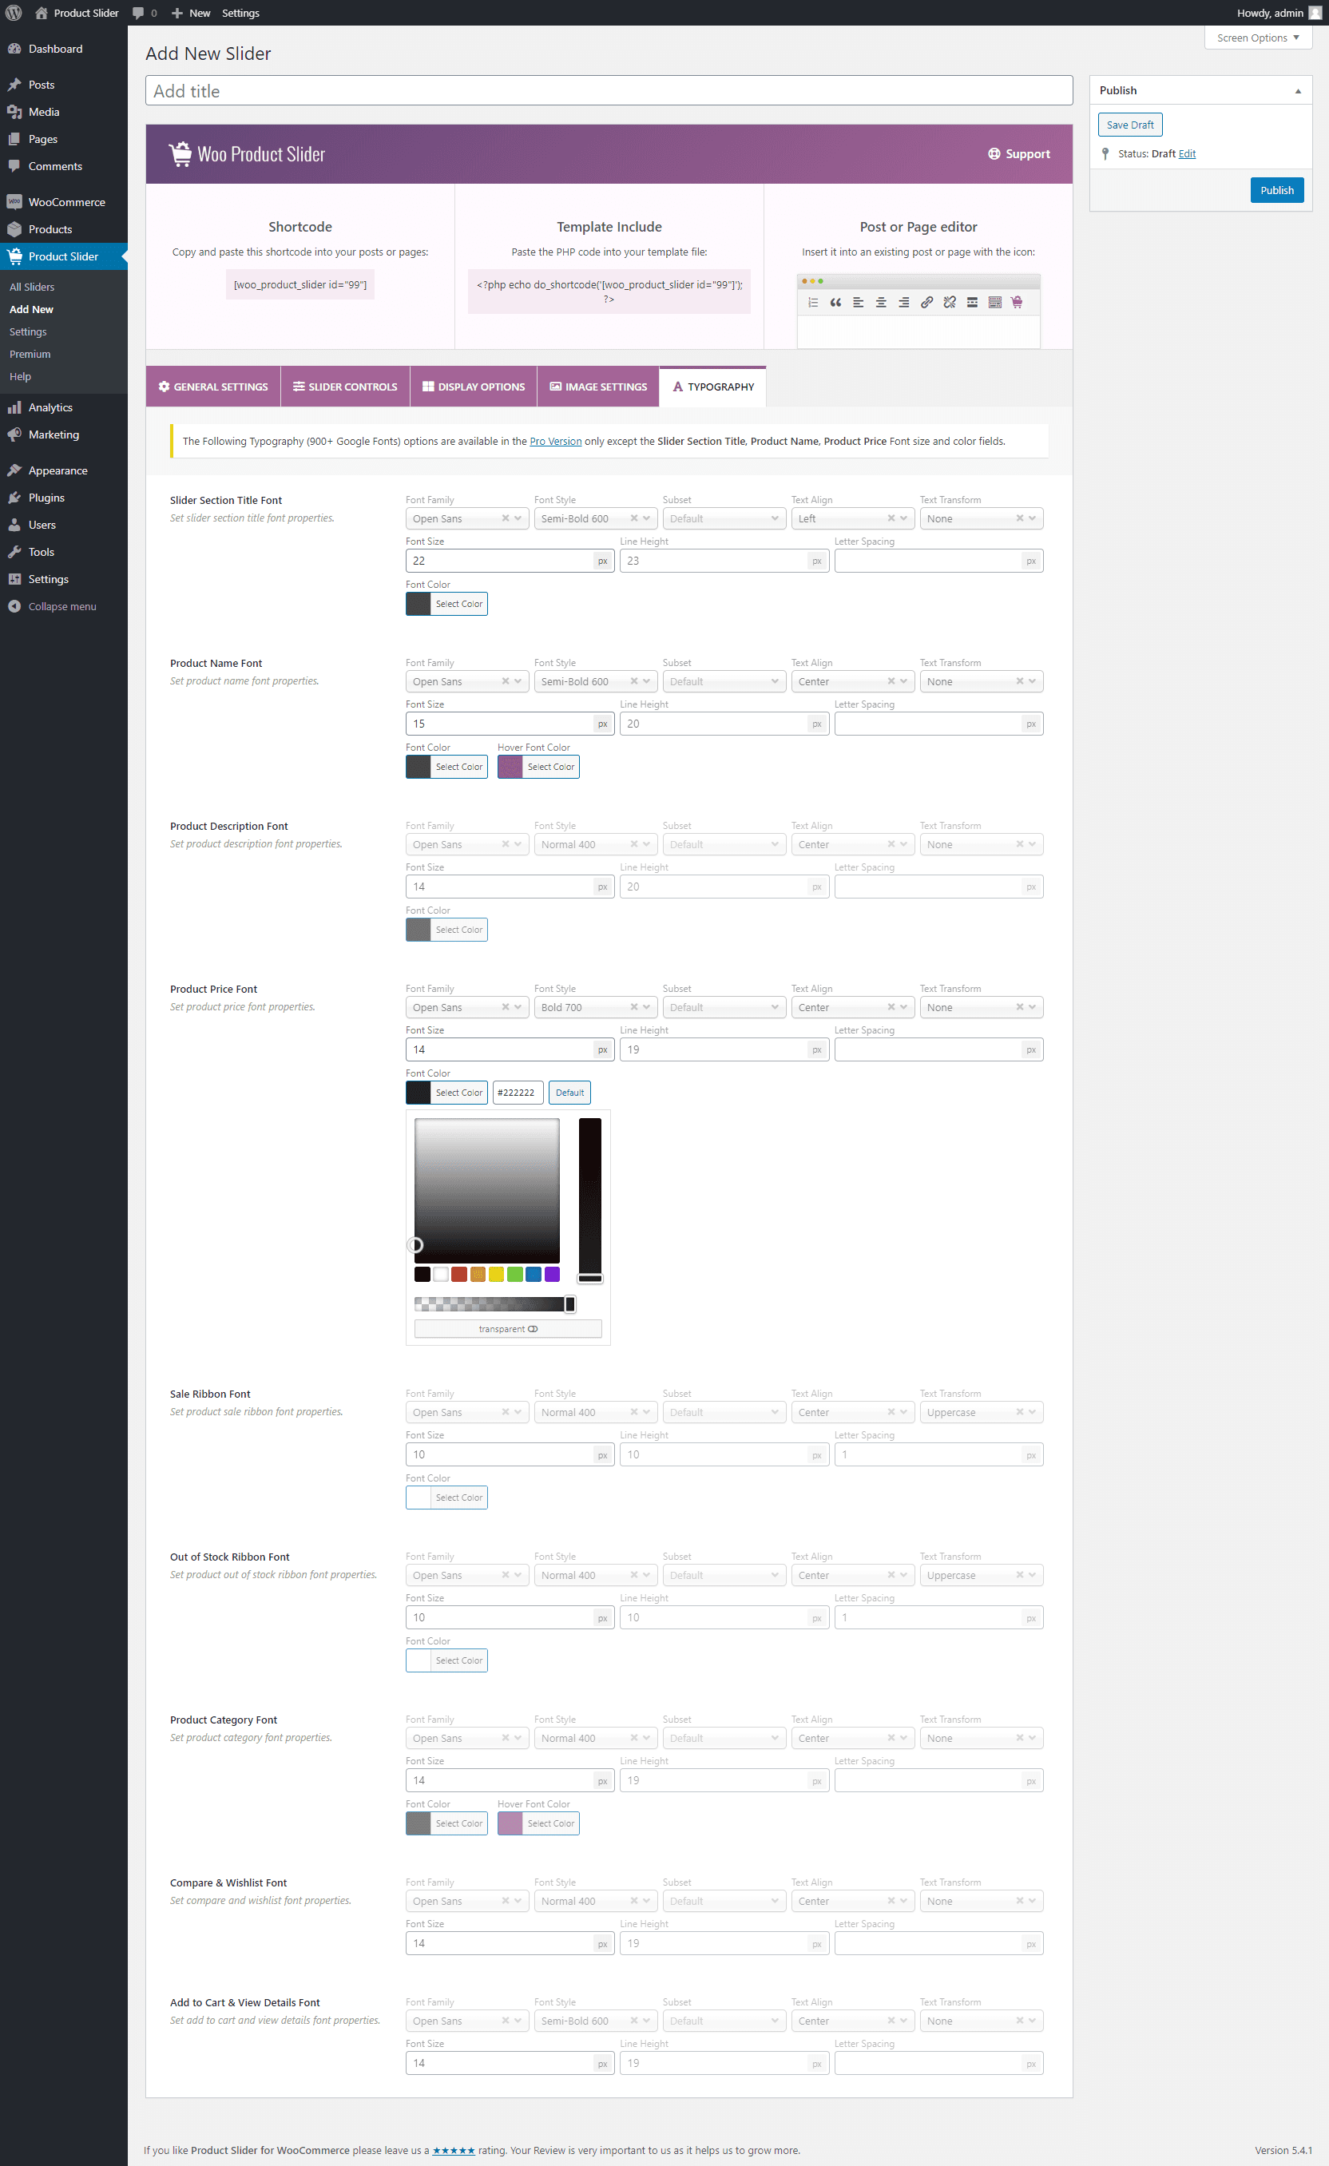Open Product Name Subset dropdown
Screen dimensions: 1329x2166
click(x=724, y=681)
